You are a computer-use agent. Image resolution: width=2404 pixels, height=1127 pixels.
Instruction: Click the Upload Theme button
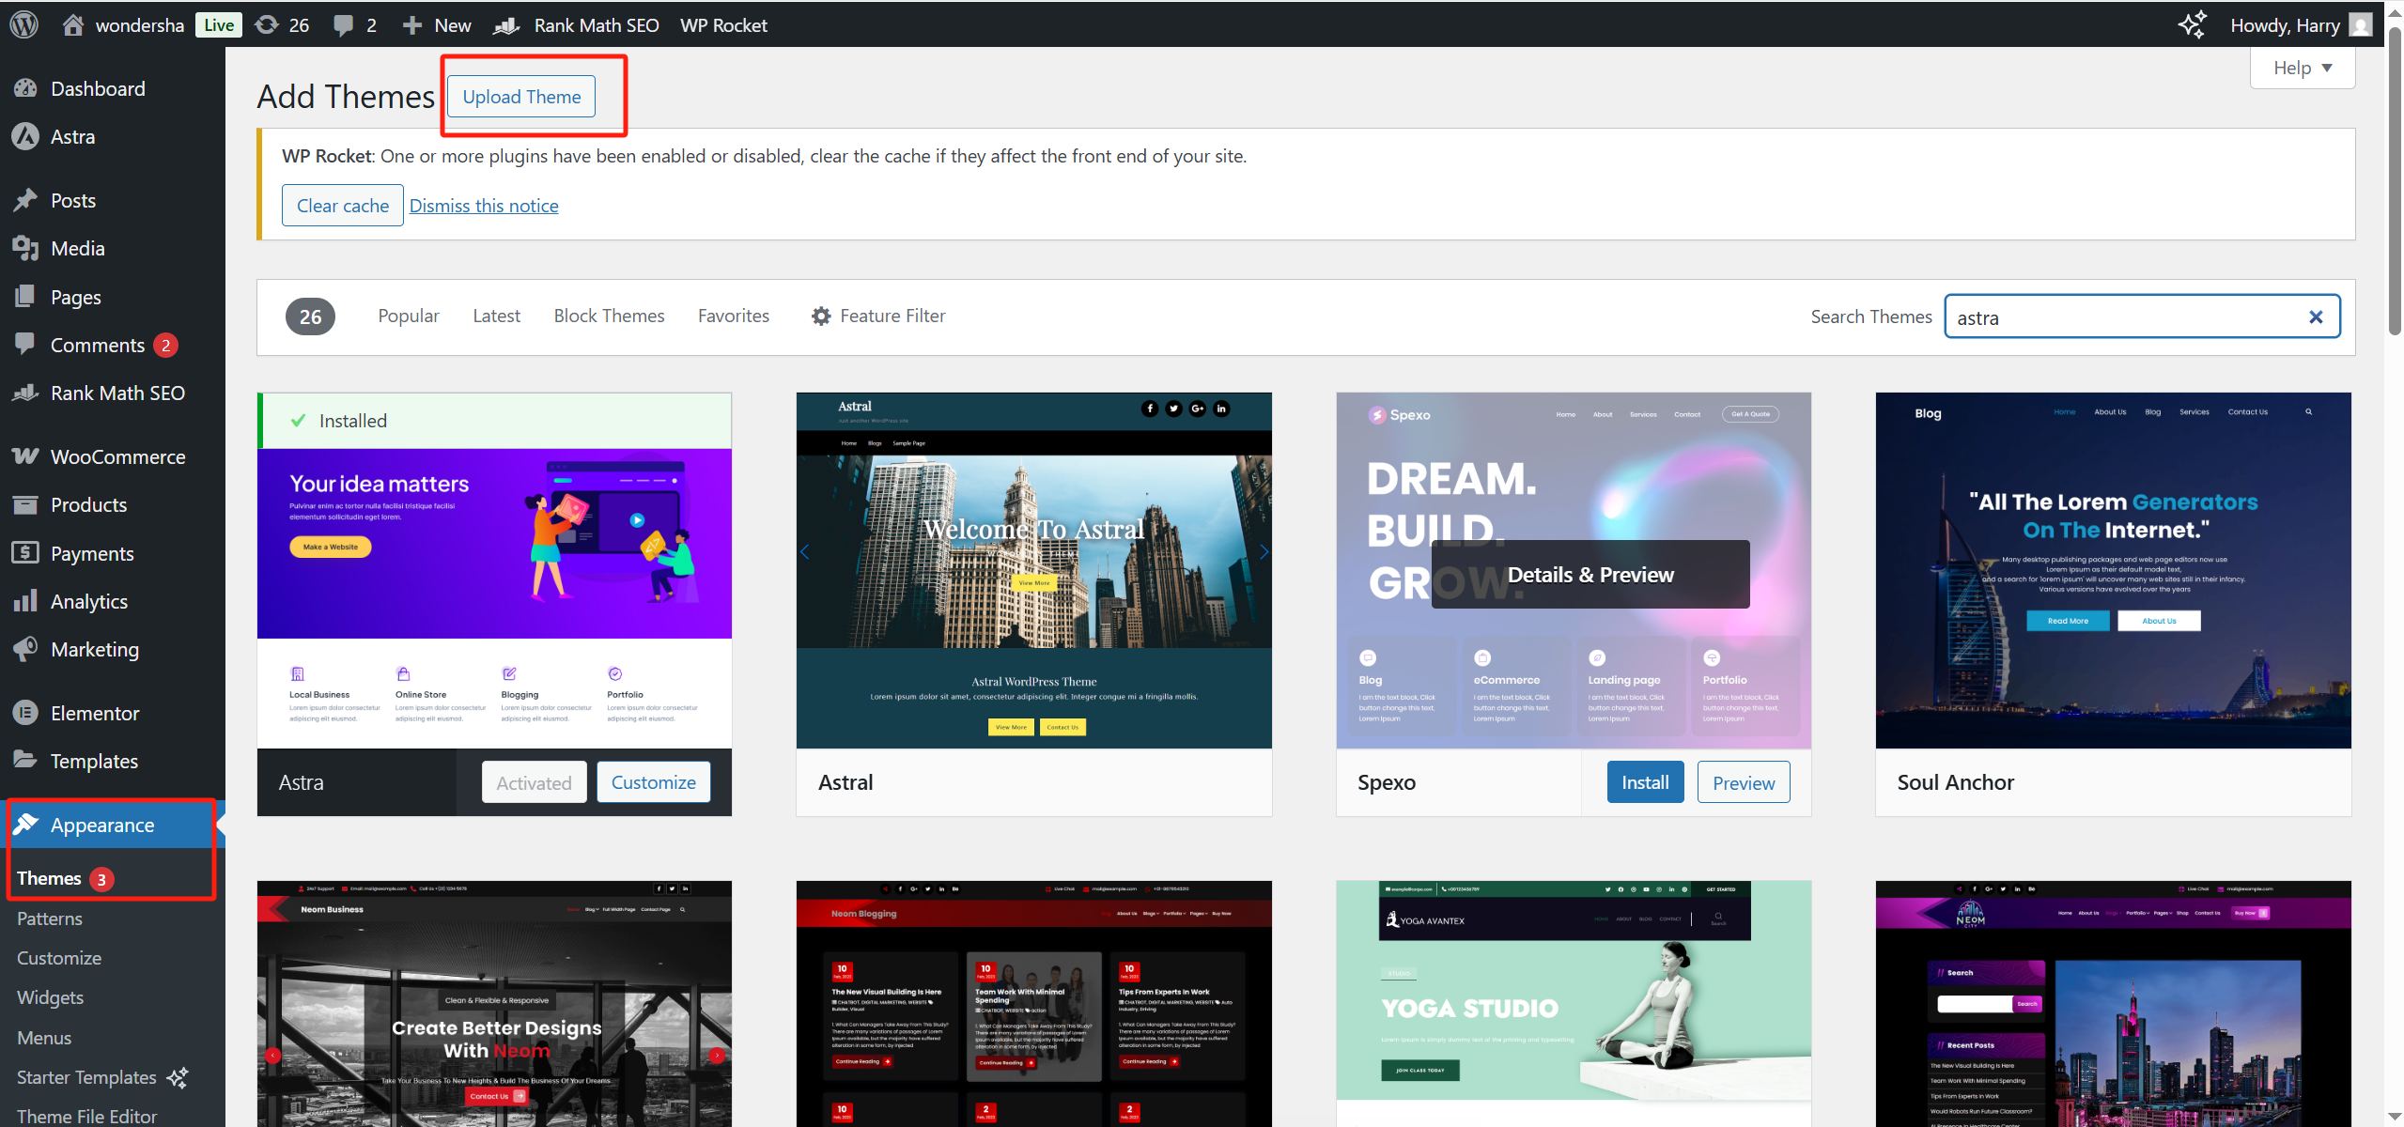[x=521, y=97]
